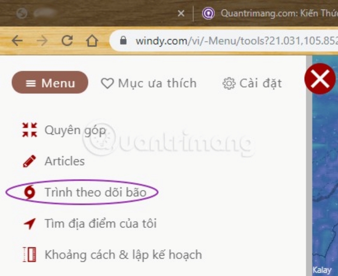Click the location arrow icon
This screenshot has width=338, height=276.
coord(30,224)
